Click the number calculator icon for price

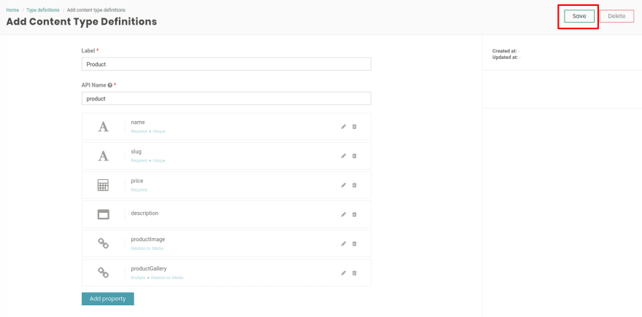[103, 185]
